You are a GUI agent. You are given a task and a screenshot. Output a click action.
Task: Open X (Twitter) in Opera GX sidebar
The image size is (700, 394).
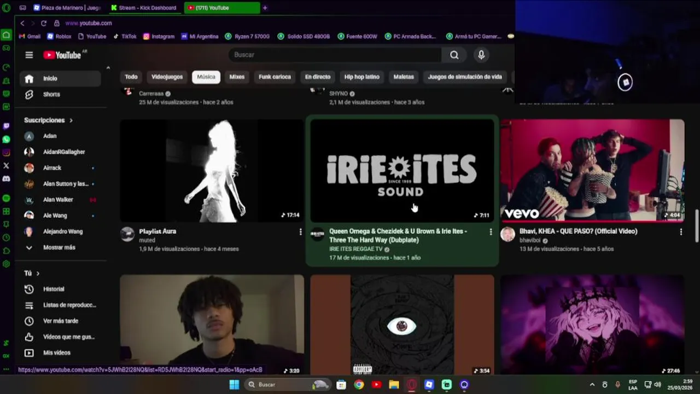[6, 165]
